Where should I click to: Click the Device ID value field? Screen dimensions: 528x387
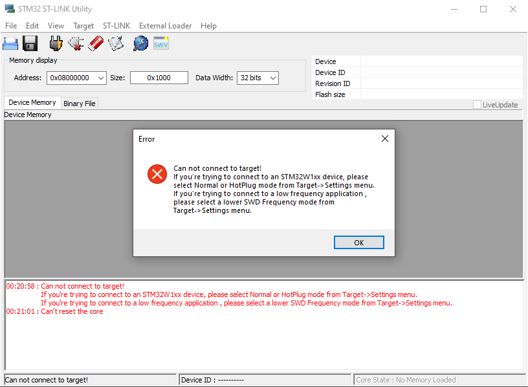tap(441, 72)
